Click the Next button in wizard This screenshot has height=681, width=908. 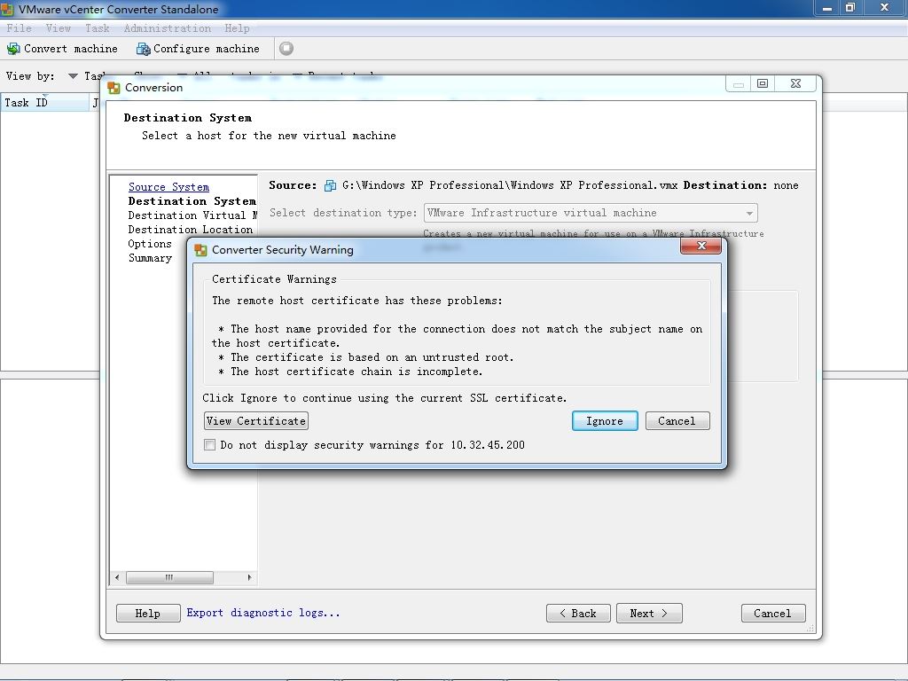coord(649,614)
